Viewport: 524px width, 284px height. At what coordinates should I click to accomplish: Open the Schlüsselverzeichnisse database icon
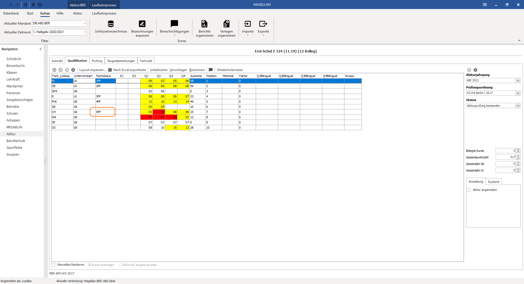click(111, 24)
